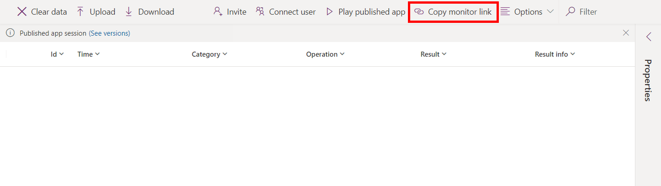Screen dimensions: 661x186
Task: Open the Result column header dropdown
Action: coord(434,54)
